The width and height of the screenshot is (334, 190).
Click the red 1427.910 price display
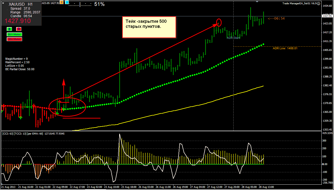[x=18, y=21]
